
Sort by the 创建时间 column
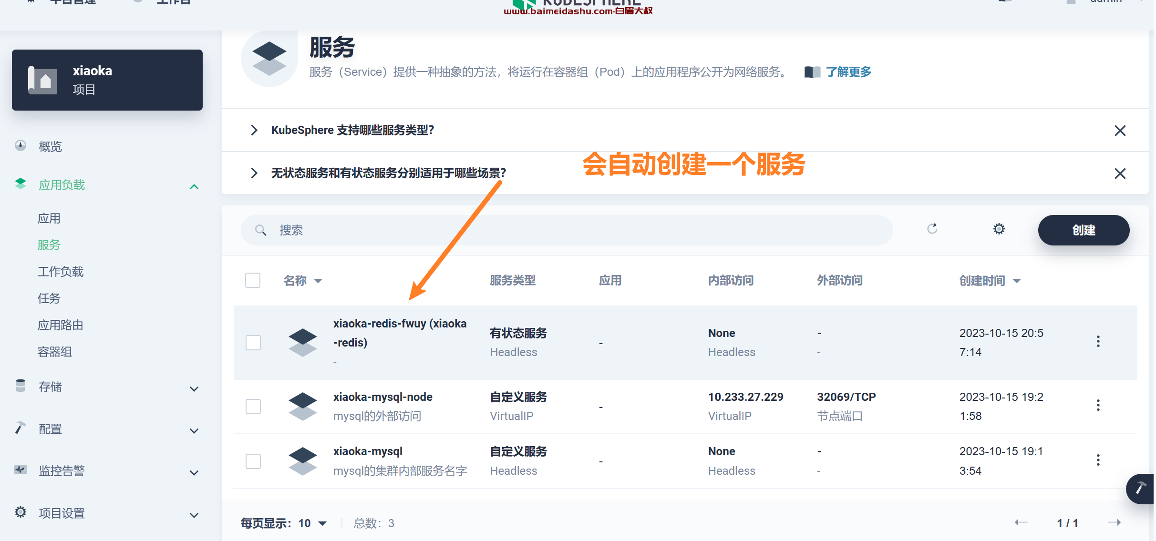990,281
